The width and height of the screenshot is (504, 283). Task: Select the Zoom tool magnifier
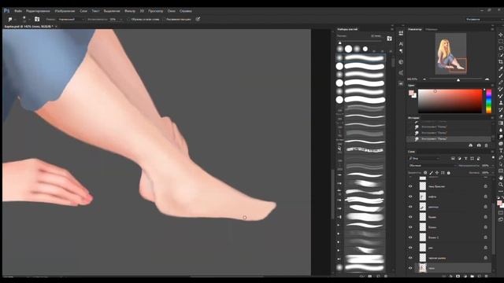coord(501,185)
